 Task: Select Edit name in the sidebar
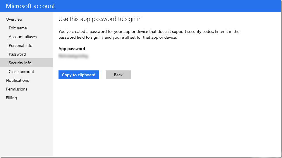tap(18, 28)
